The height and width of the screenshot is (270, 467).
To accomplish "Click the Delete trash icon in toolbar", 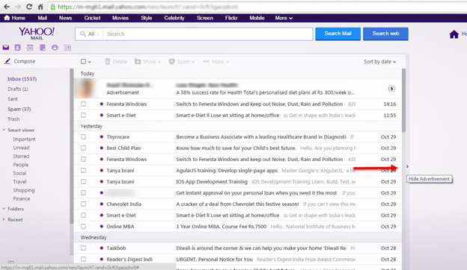I will click(108, 61).
